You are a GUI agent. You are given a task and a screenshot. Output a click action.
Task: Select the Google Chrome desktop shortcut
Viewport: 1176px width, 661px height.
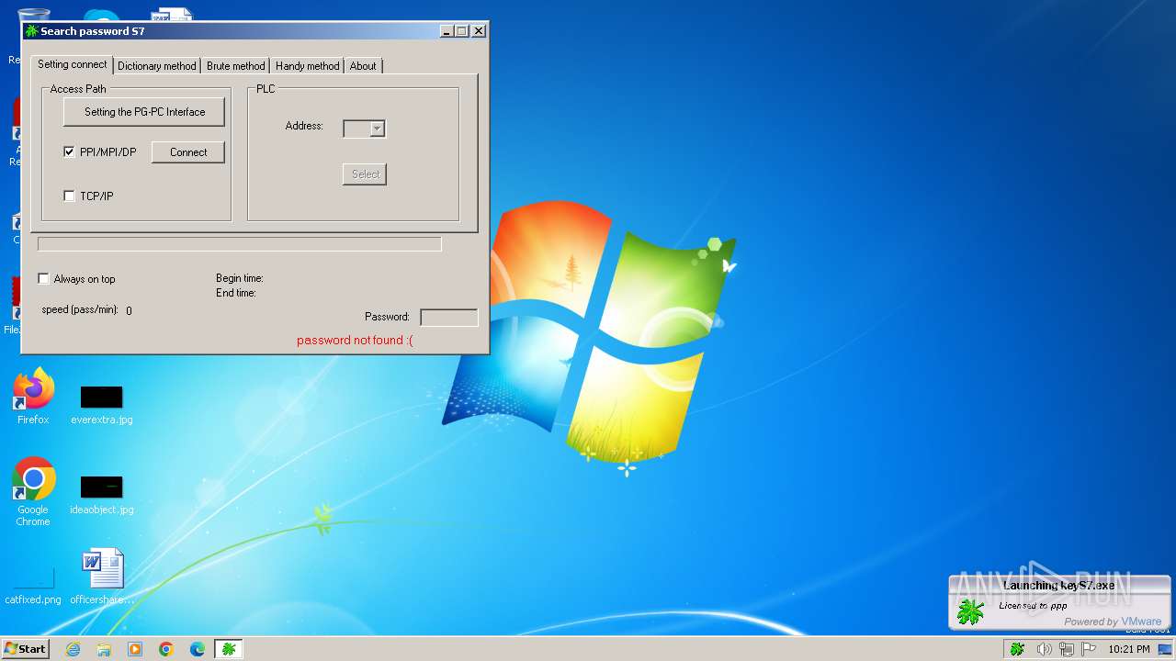coord(33,492)
